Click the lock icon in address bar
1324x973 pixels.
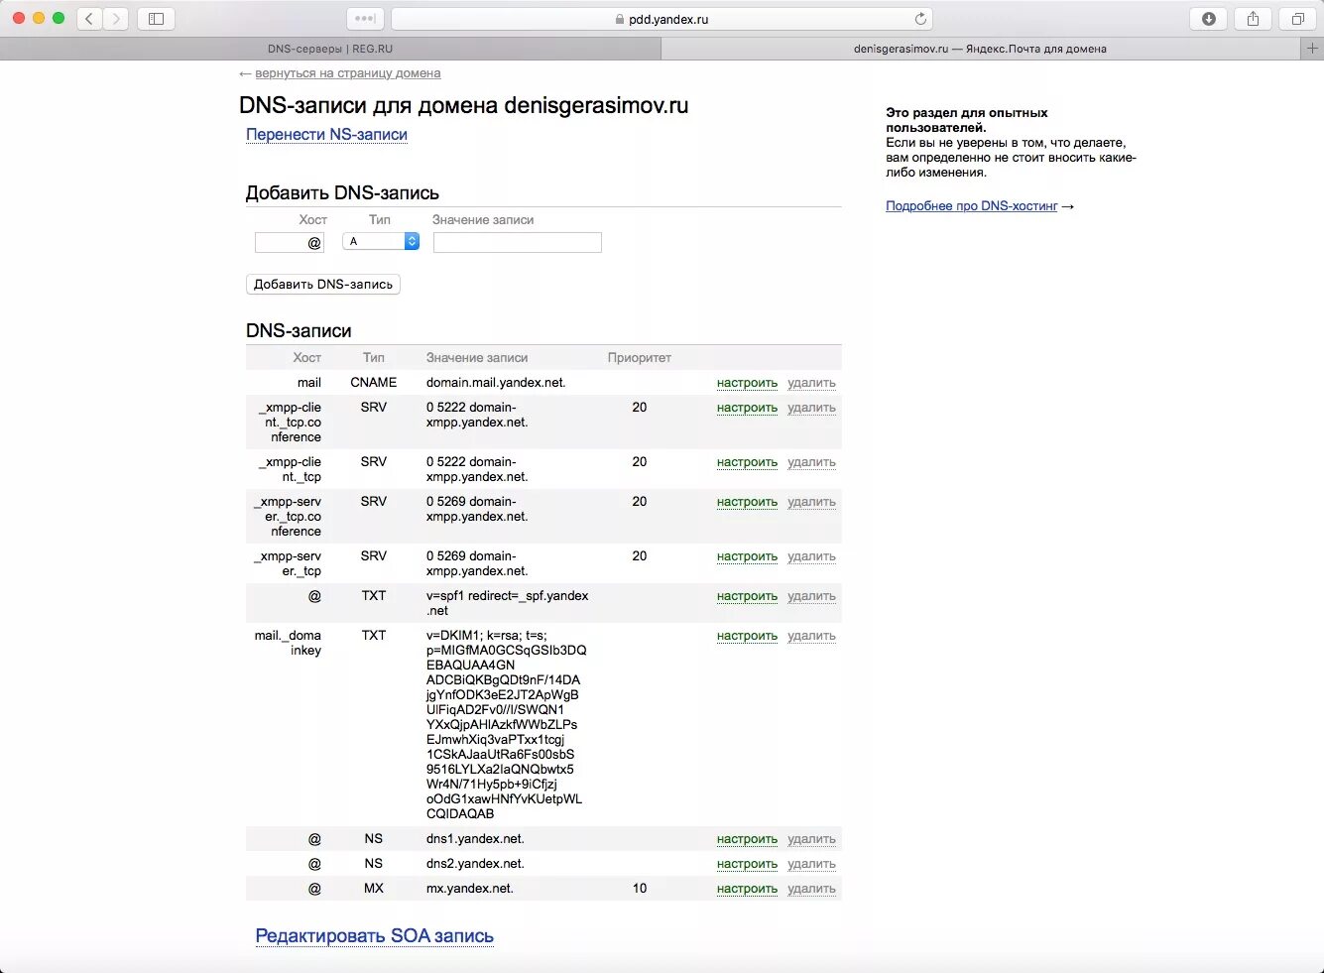pyautogui.click(x=620, y=19)
